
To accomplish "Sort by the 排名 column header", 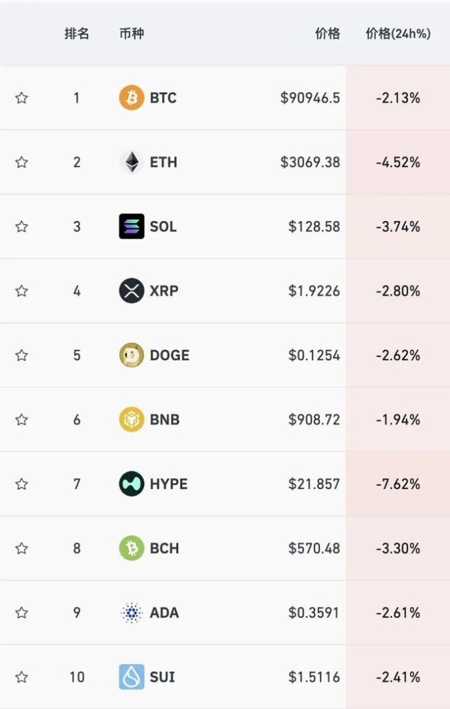I will pyautogui.click(x=77, y=33).
